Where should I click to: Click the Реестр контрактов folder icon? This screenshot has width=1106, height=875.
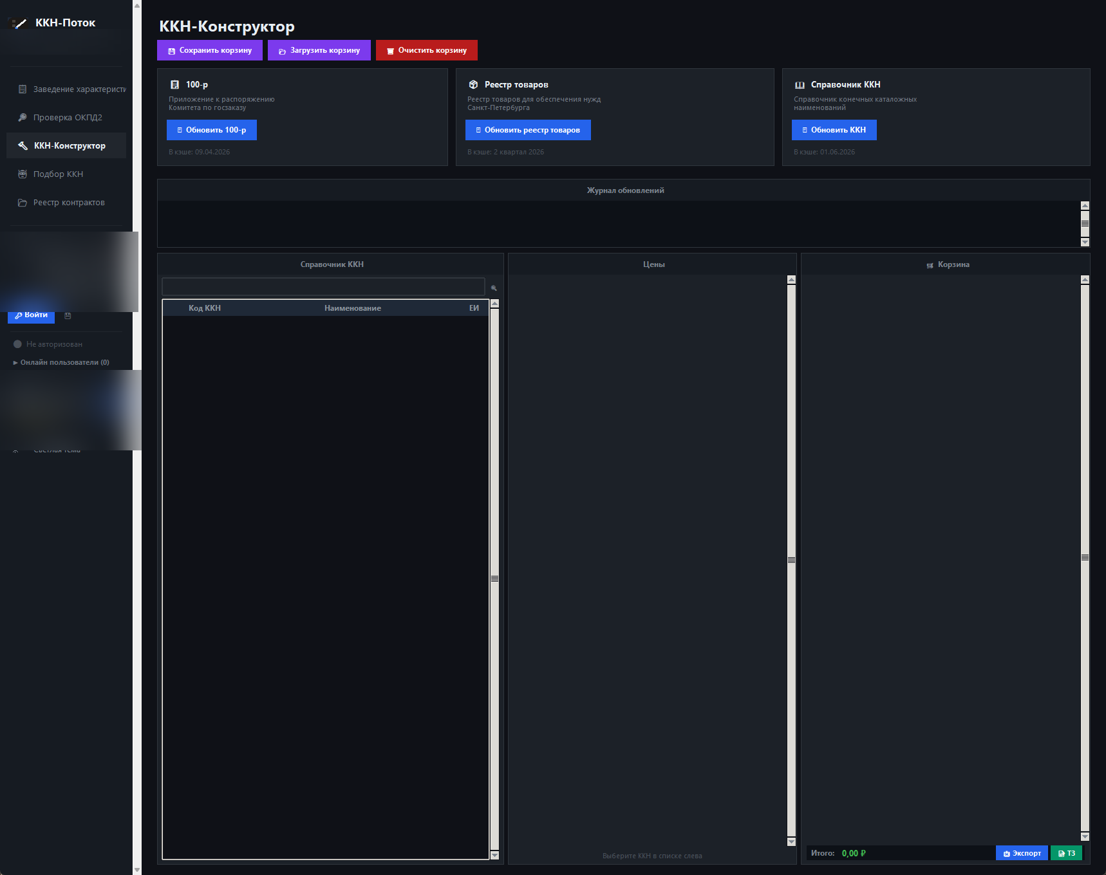tap(23, 203)
